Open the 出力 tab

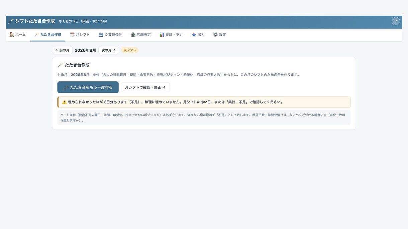click(198, 35)
